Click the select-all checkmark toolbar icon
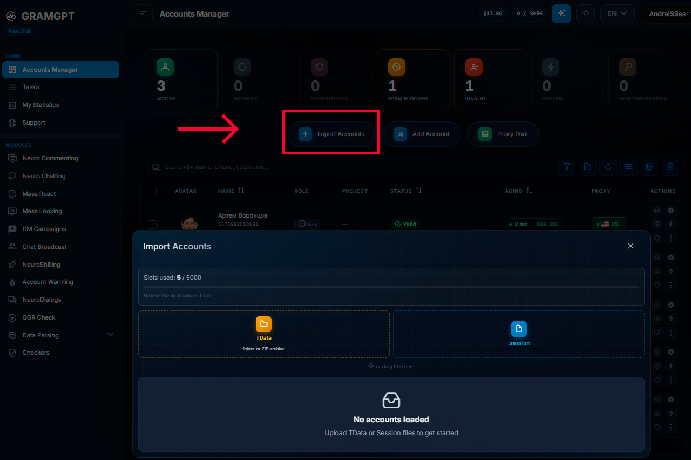The image size is (691, 460). 587,167
